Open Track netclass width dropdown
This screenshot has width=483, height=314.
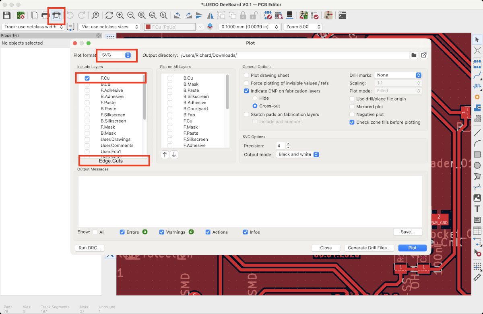33,27
